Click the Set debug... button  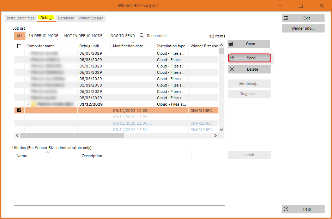[x=249, y=83]
